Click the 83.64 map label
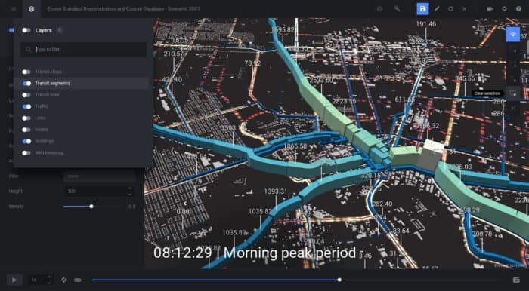Screen dimensions: 529x291 point(401,231)
